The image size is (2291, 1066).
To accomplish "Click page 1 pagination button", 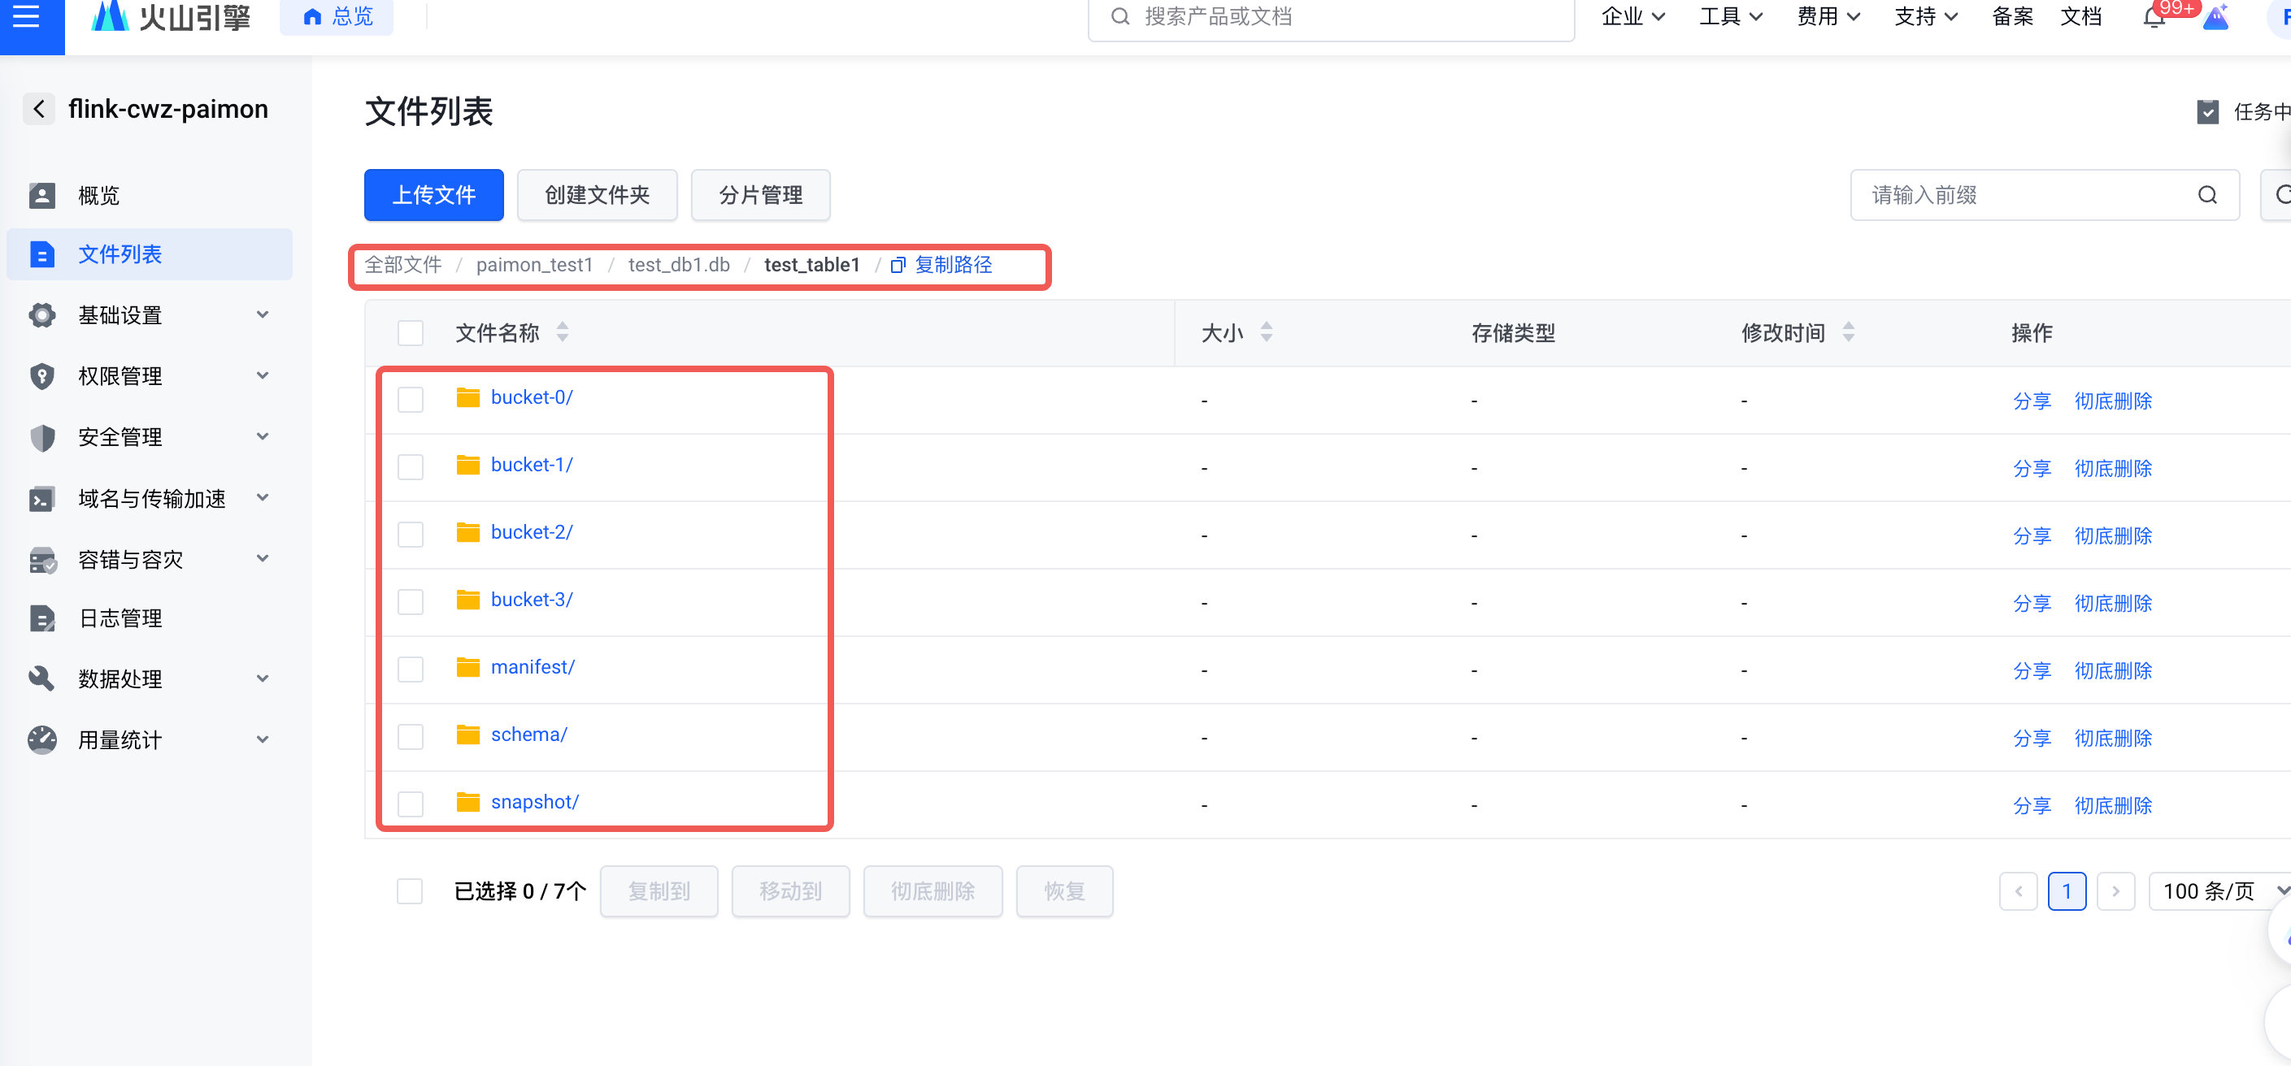I will (2067, 890).
